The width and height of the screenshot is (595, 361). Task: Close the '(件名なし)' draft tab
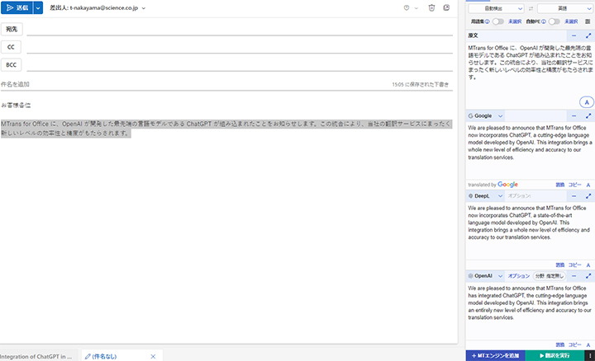[x=153, y=356]
